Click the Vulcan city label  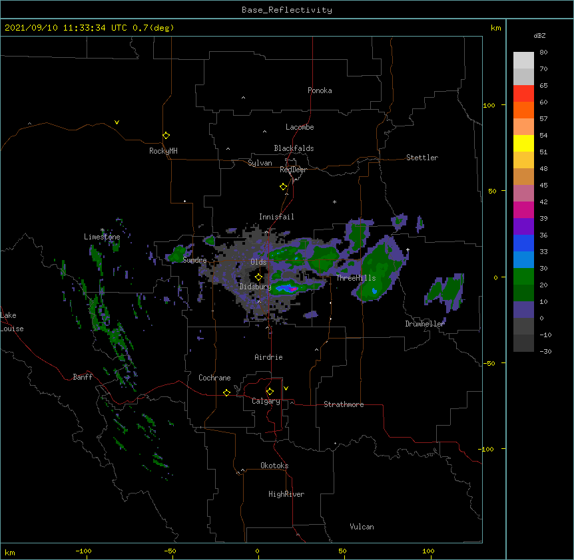pyautogui.click(x=362, y=527)
